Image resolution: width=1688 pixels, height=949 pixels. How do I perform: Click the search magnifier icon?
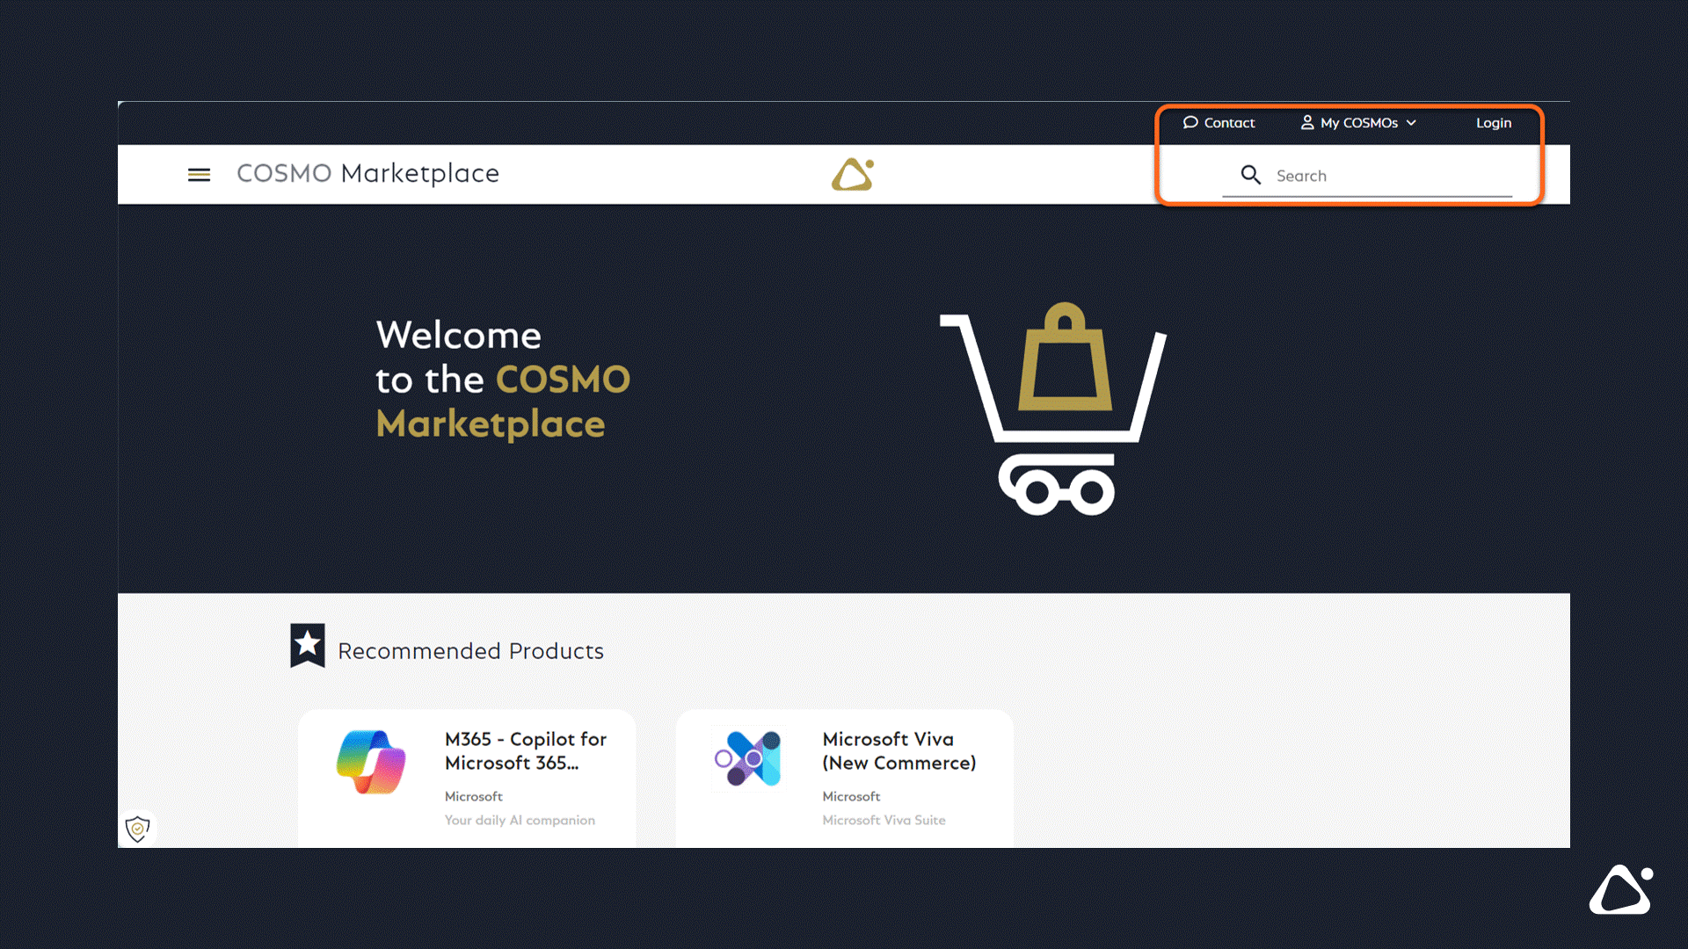point(1251,175)
